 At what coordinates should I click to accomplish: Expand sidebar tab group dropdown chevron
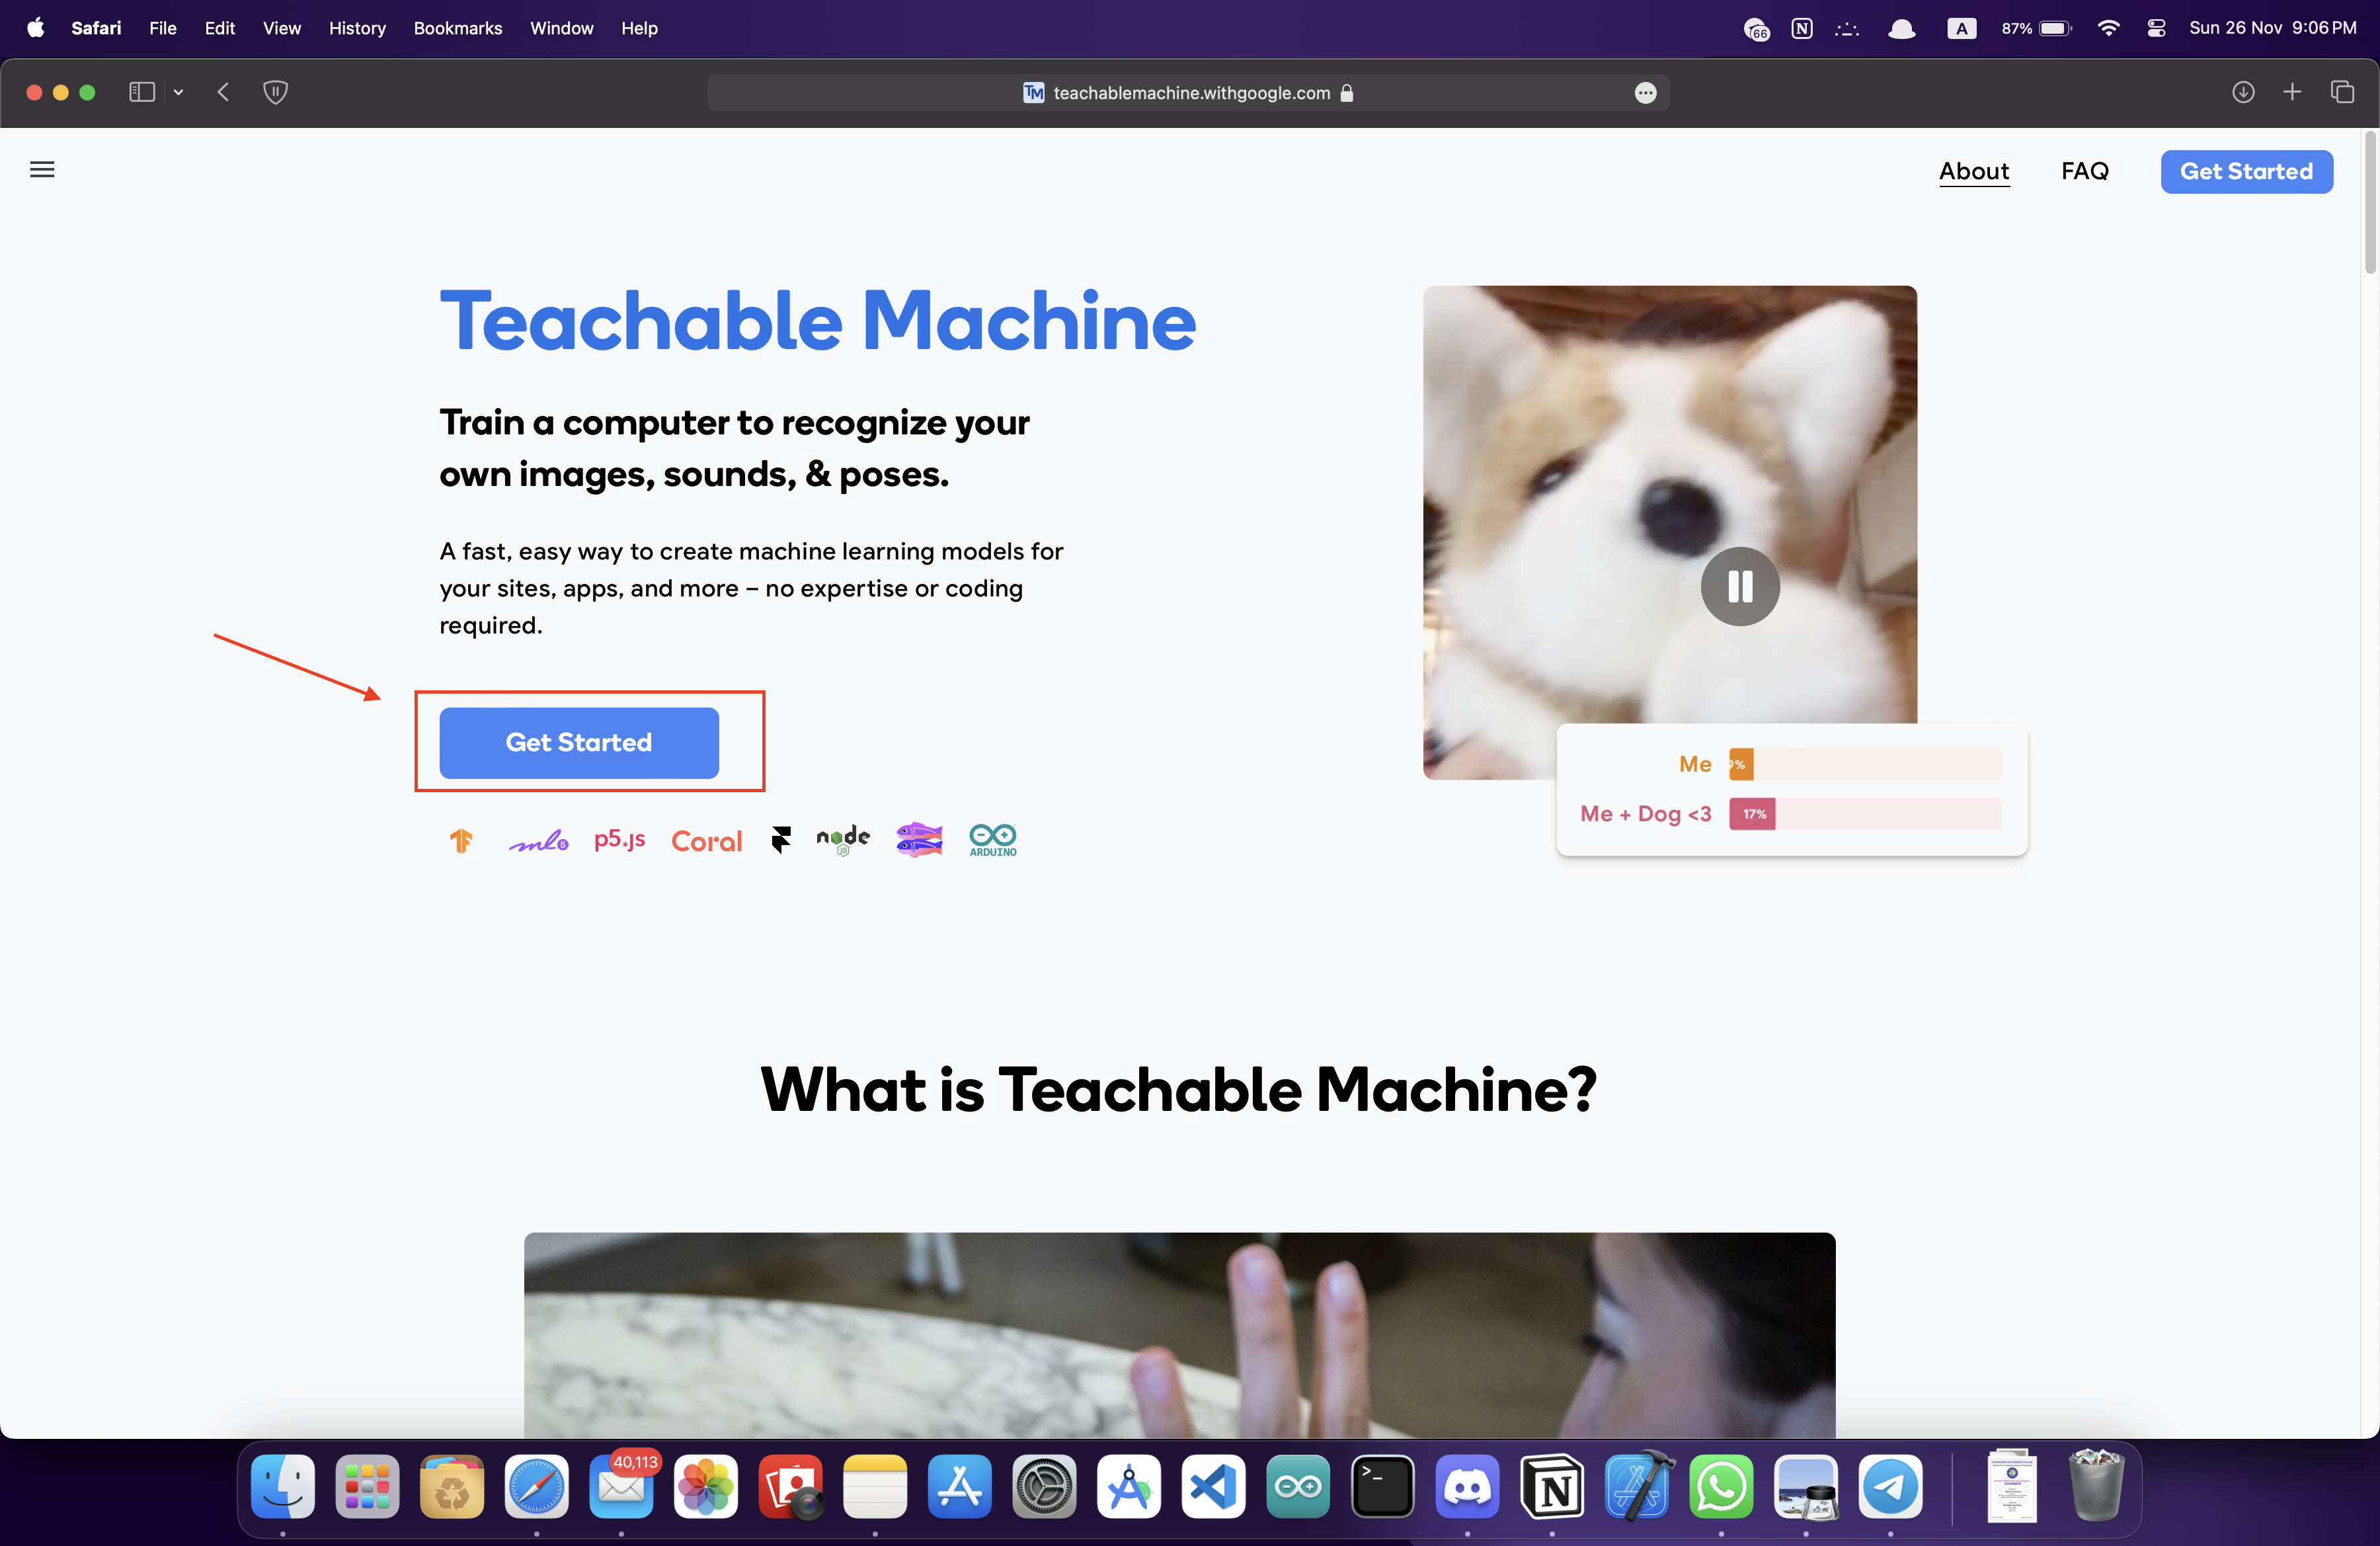tap(179, 92)
